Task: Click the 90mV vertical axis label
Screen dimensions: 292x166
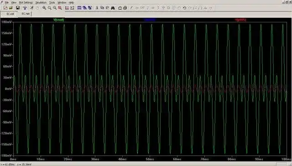Action: pos(8,55)
